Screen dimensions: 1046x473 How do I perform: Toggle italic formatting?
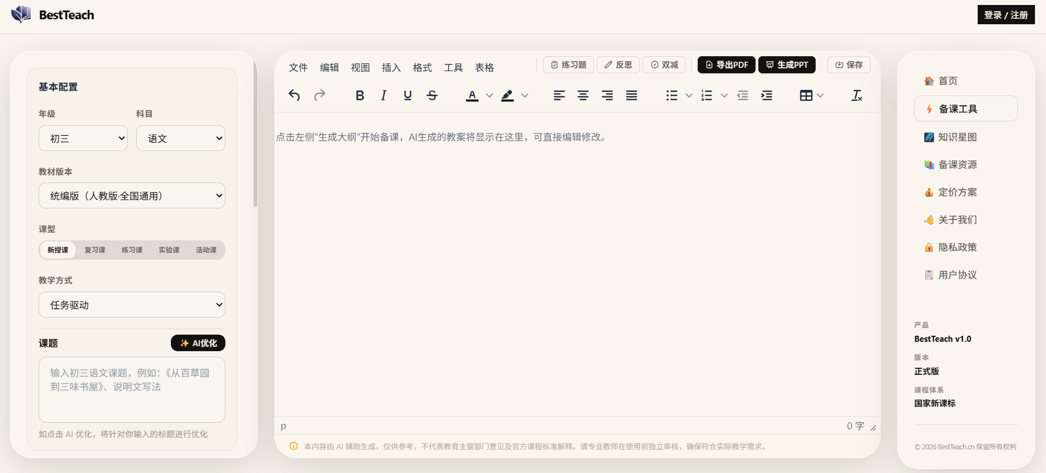(x=384, y=95)
